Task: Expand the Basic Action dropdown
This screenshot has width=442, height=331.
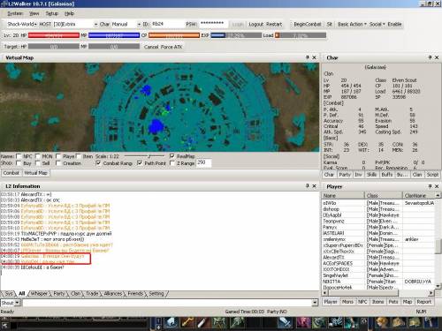Action: click(x=352, y=24)
